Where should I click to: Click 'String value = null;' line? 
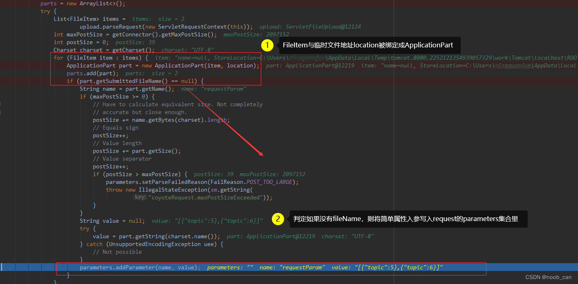click(x=112, y=221)
